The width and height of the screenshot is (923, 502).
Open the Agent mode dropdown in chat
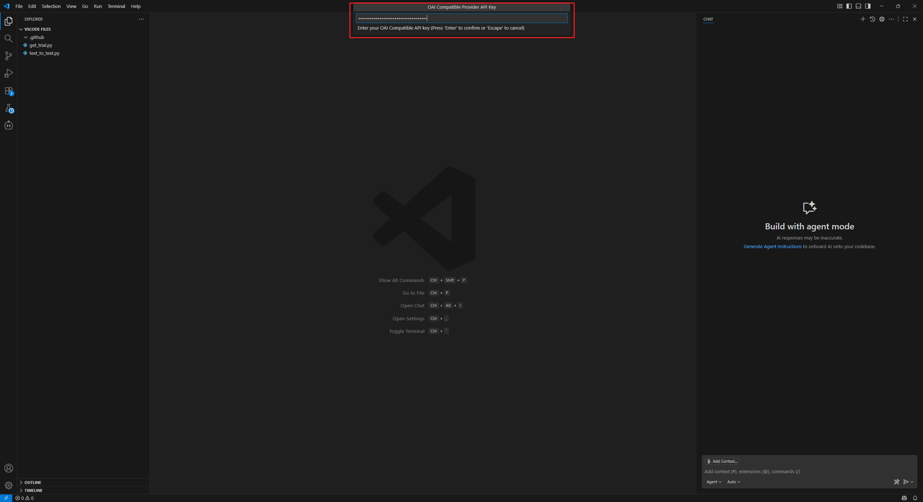click(714, 482)
